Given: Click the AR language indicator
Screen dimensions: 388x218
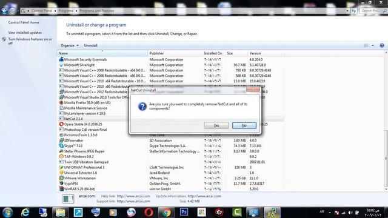Looking at the screenshot, I should click(x=322, y=212).
